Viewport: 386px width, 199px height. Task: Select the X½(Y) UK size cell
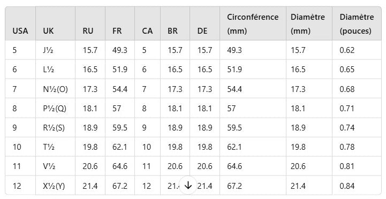tap(55, 186)
